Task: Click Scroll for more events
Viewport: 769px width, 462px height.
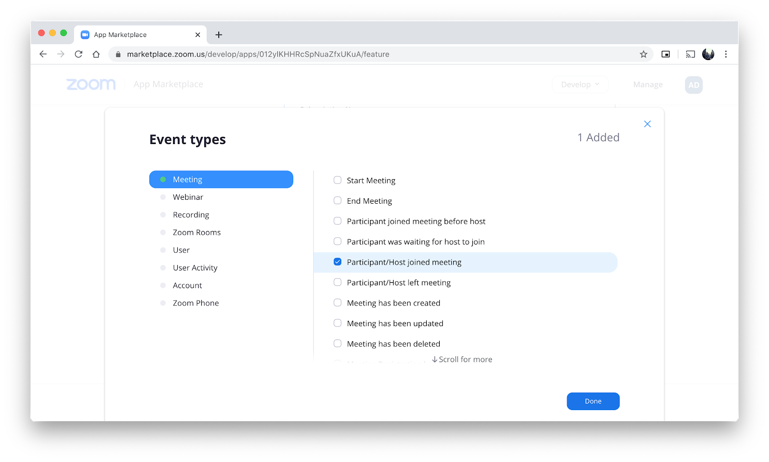Action: [x=461, y=359]
